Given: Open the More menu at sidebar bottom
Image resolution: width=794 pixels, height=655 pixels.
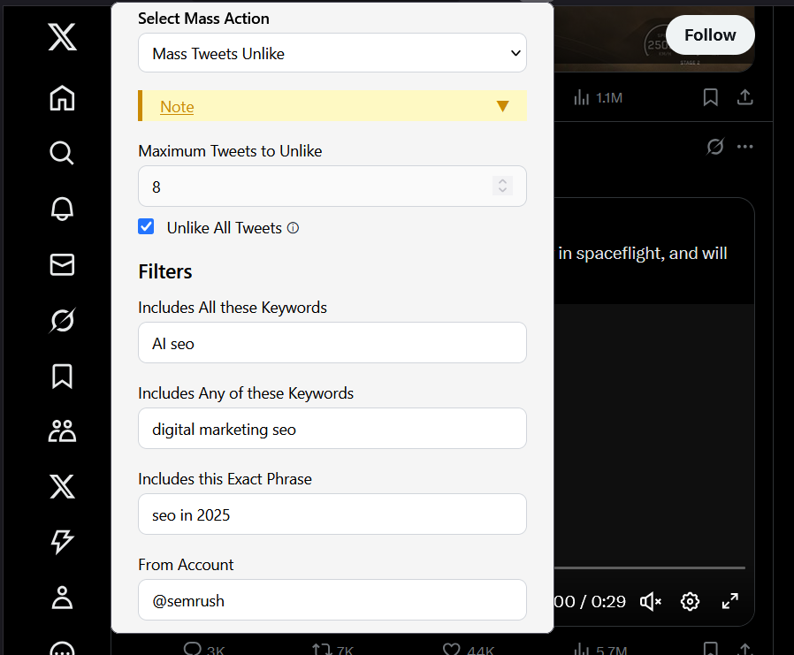Looking at the screenshot, I should tap(61, 650).
